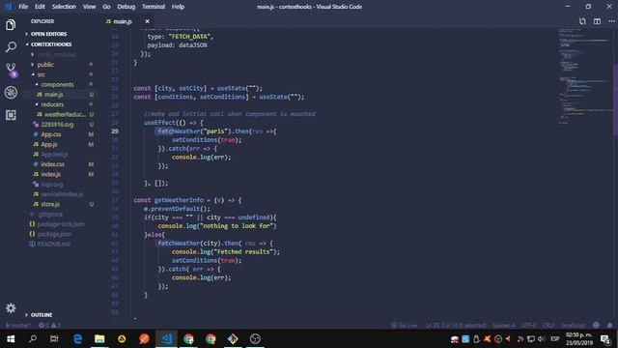Screen dimensions: 618x348
Task: Click the feedback smiley in status bar
Action: point(597,325)
